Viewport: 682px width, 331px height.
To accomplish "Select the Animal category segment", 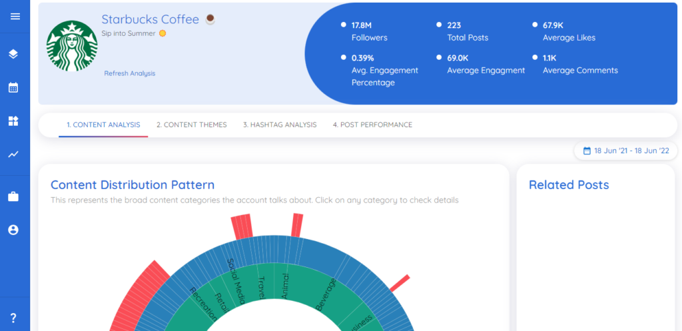I will point(285,285).
